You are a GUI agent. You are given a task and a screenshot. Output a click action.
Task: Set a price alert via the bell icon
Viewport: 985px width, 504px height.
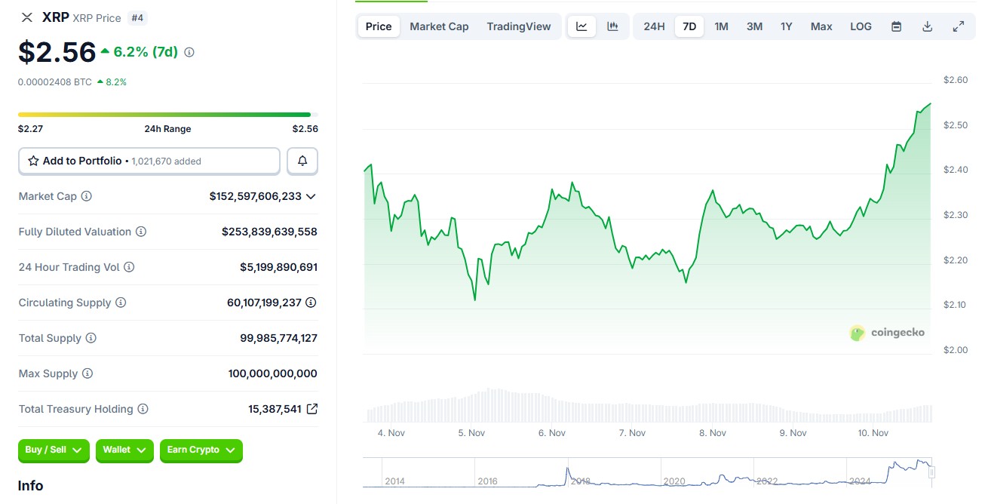[x=302, y=161]
